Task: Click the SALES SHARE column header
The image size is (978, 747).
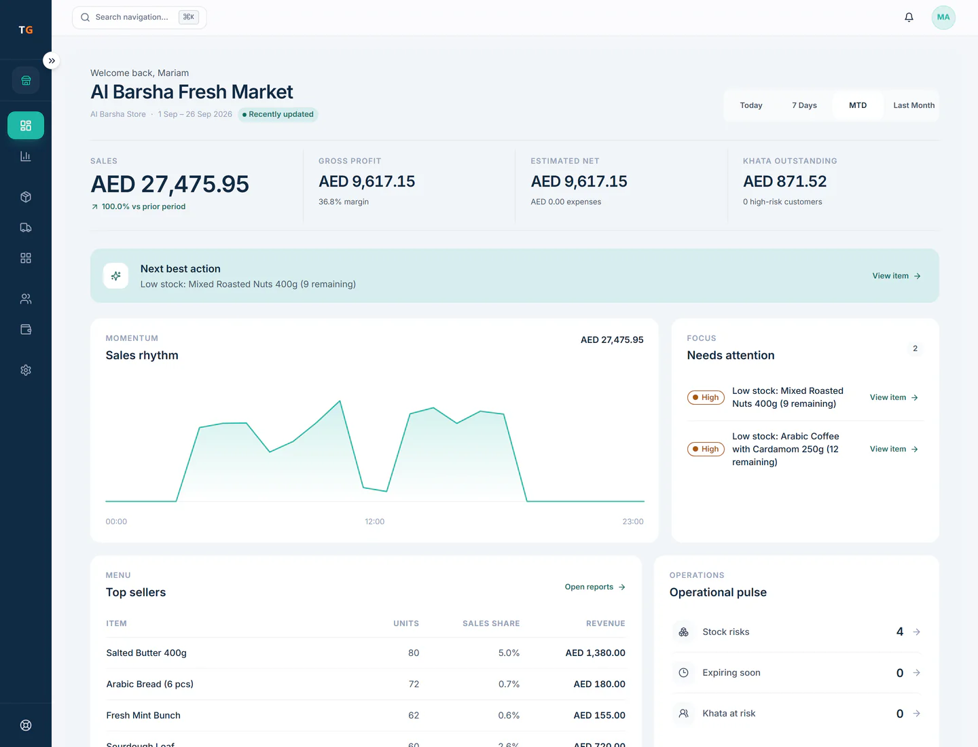Action: point(491,623)
